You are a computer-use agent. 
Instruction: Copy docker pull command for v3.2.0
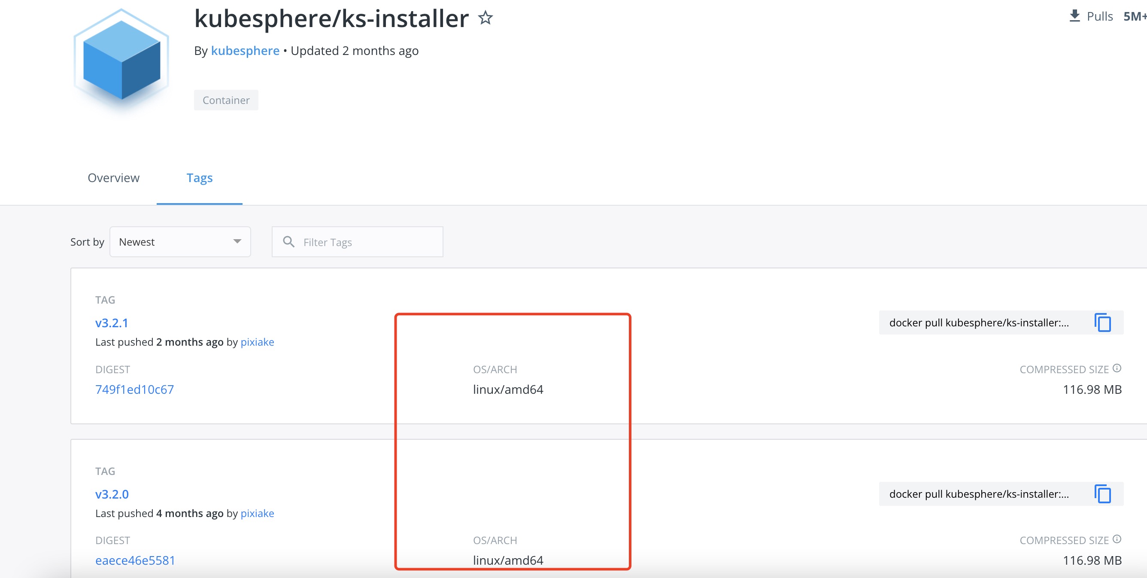tap(1102, 493)
